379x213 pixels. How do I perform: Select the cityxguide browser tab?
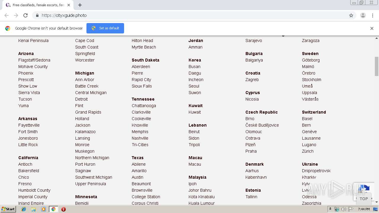click(38, 5)
